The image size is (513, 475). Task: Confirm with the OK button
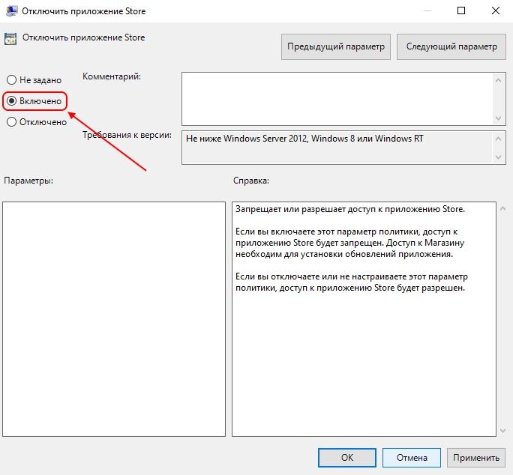tap(346, 457)
